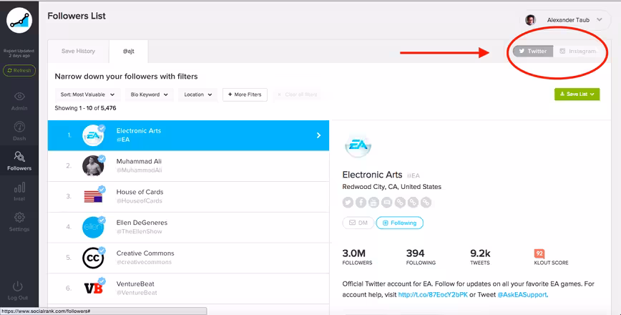Click Alexander Taub's profile avatar
This screenshot has width=621, height=315.
click(x=530, y=20)
